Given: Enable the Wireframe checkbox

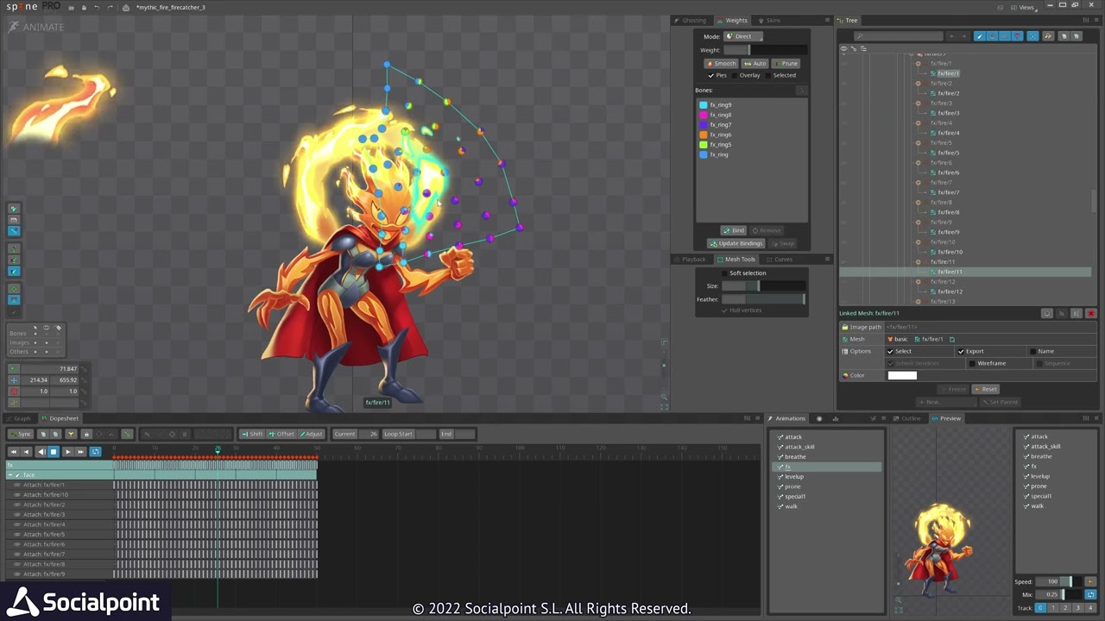Looking at the screenshot, I should tap(972, 363).
